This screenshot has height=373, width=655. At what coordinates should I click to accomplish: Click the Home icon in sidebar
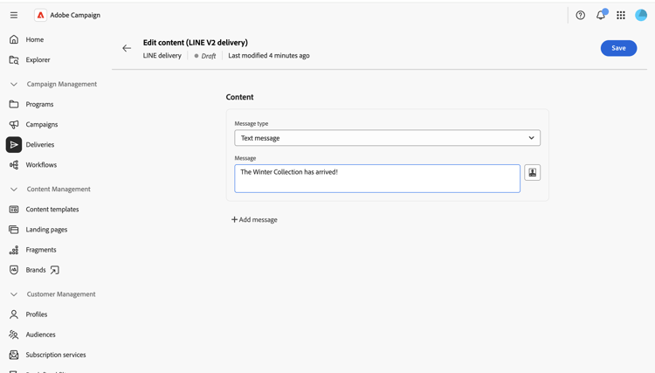14,39
